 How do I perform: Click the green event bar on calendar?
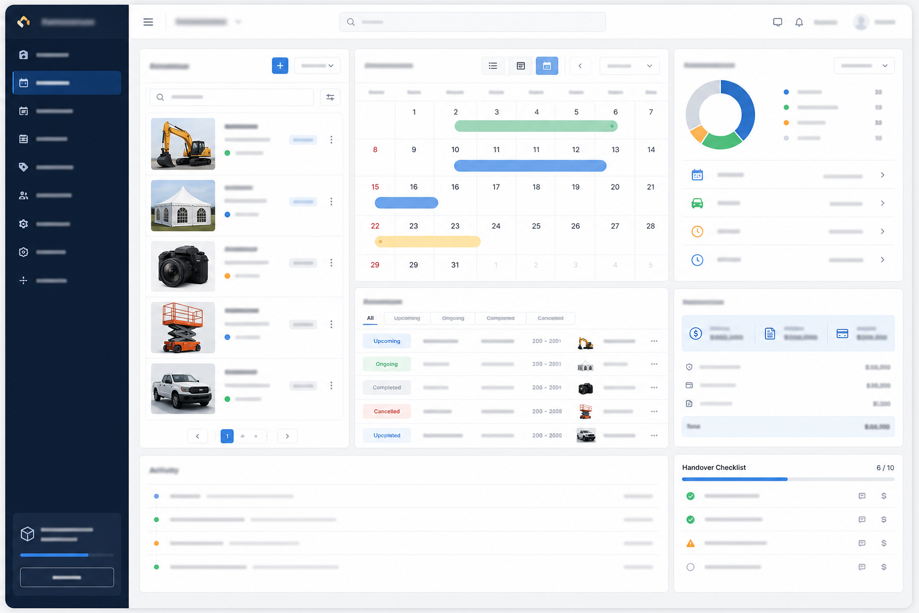(x=536, y=126)
